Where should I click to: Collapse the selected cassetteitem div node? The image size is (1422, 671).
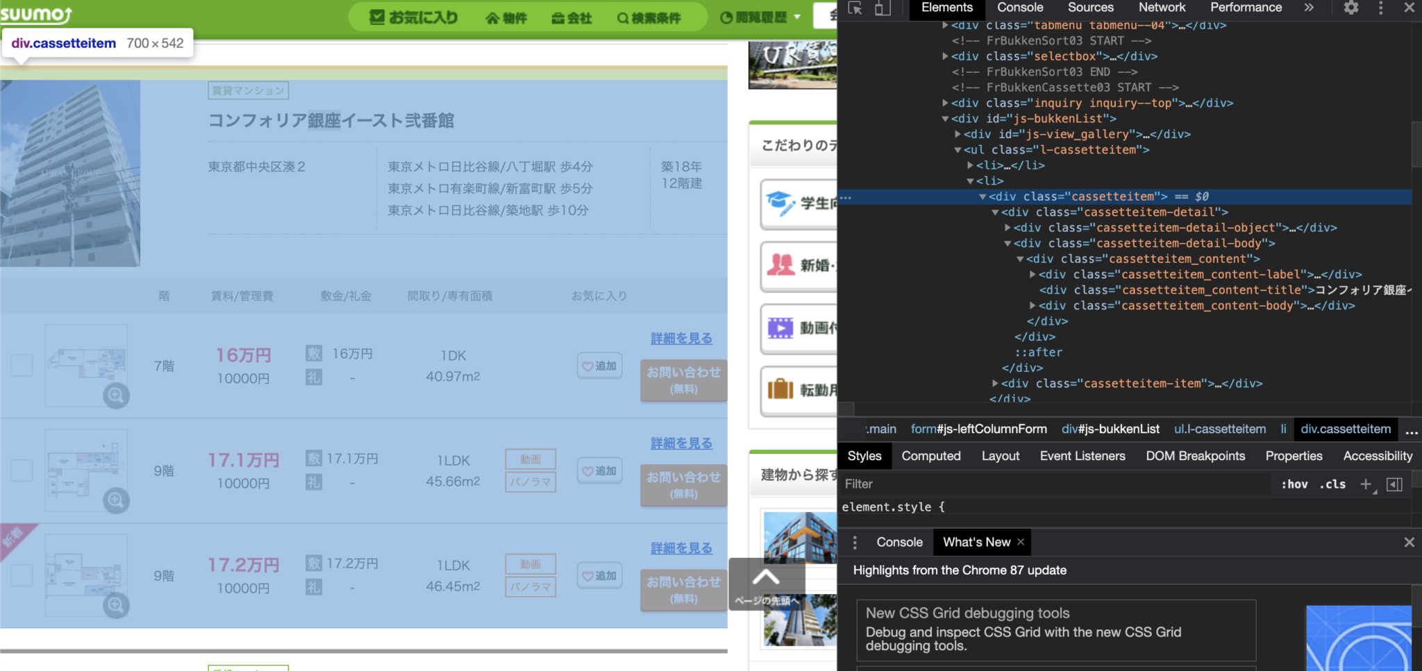point(982,196)
